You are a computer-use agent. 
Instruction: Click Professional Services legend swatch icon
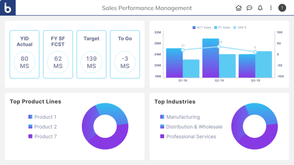click(162, 136)
